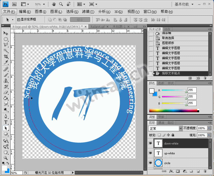Enable 显示定界框 checkbox
The image size is (214, 176).
19,20
